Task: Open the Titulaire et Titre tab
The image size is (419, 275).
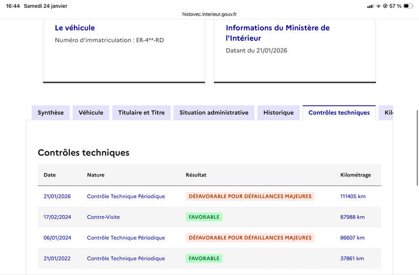Action: tap(141, 113)
